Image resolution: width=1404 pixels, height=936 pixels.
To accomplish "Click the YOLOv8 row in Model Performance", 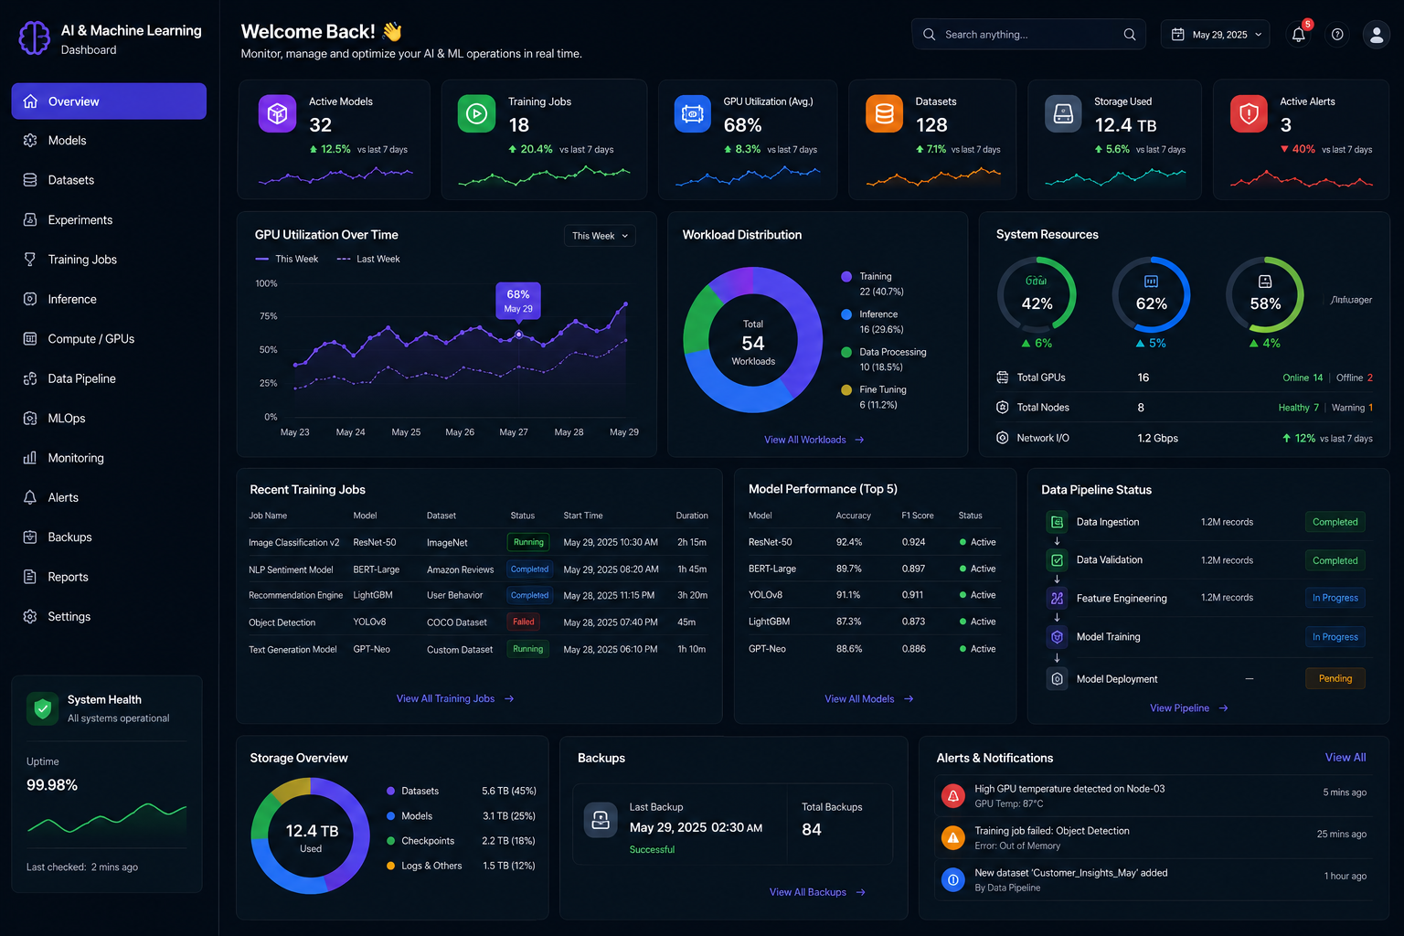I will [874, 595].
